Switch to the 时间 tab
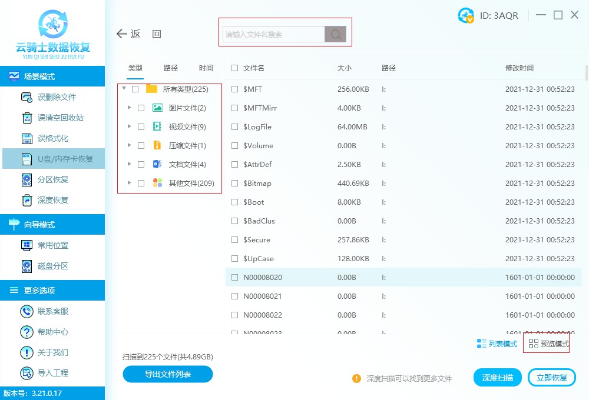 (x=206, y=68)
